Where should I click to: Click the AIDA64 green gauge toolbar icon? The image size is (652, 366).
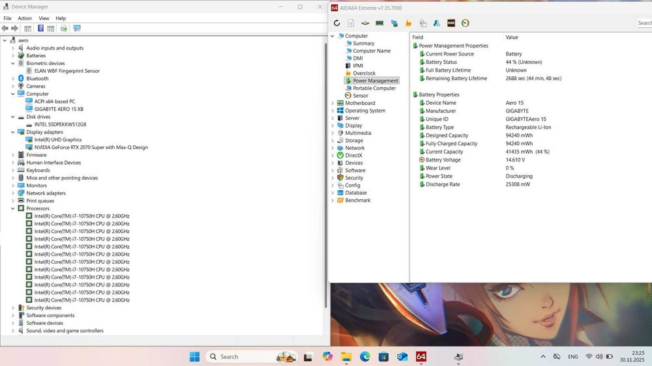pyautogui.click(x=466, y=23)
